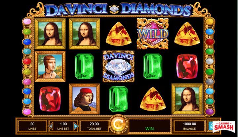Click the amber gem in top-right reel
238x137 pixels.
[x=187, y=34]
